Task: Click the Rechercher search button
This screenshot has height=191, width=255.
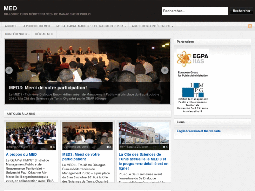Action: [242, 11]
